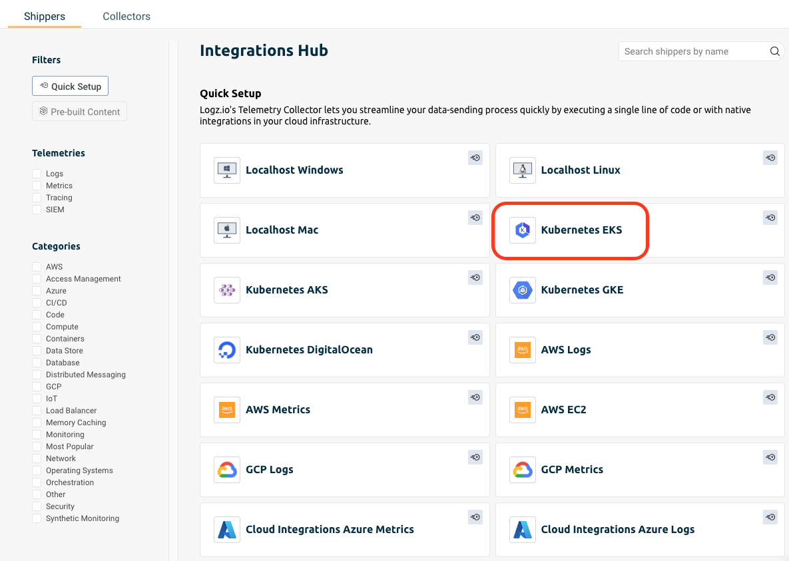Check the SIEM telemetry filter
The width and height of the screenshot is (789, 561).
pyautogui.click(x=37, y=210)
